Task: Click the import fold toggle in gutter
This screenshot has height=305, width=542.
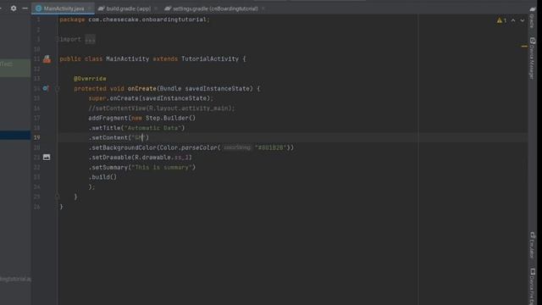Action: 58,40
